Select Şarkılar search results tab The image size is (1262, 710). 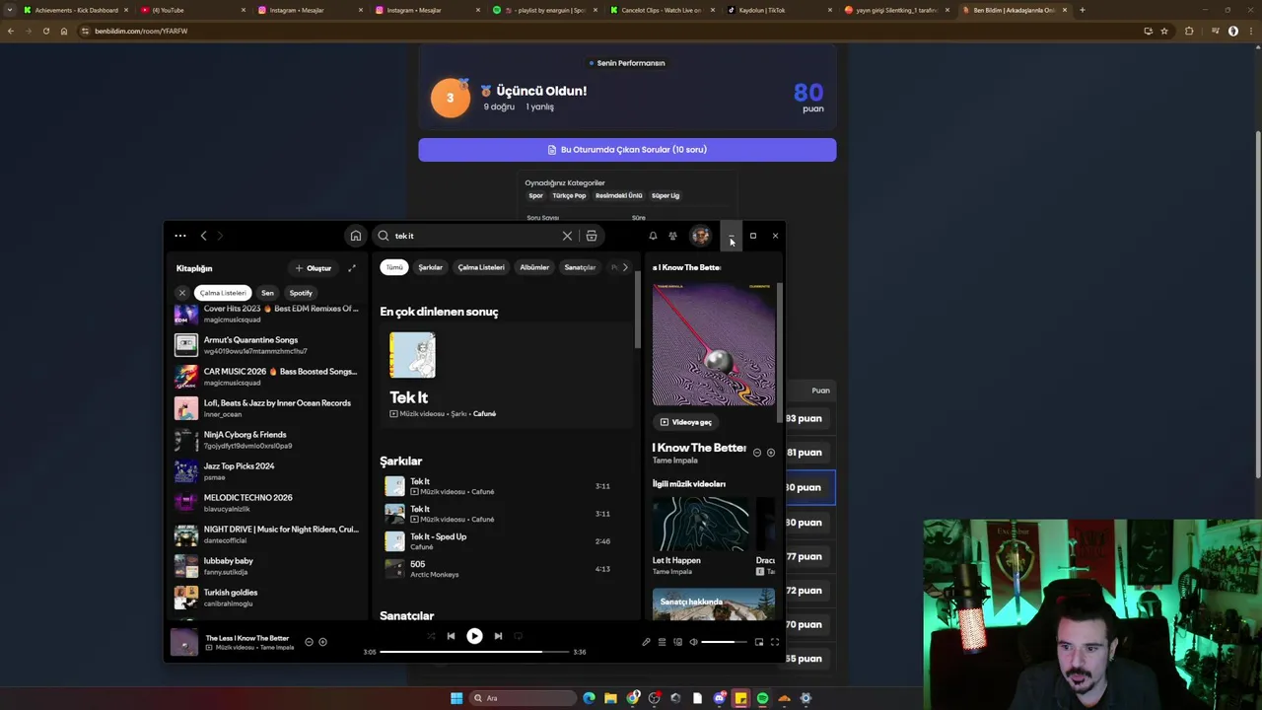(431, 267)
